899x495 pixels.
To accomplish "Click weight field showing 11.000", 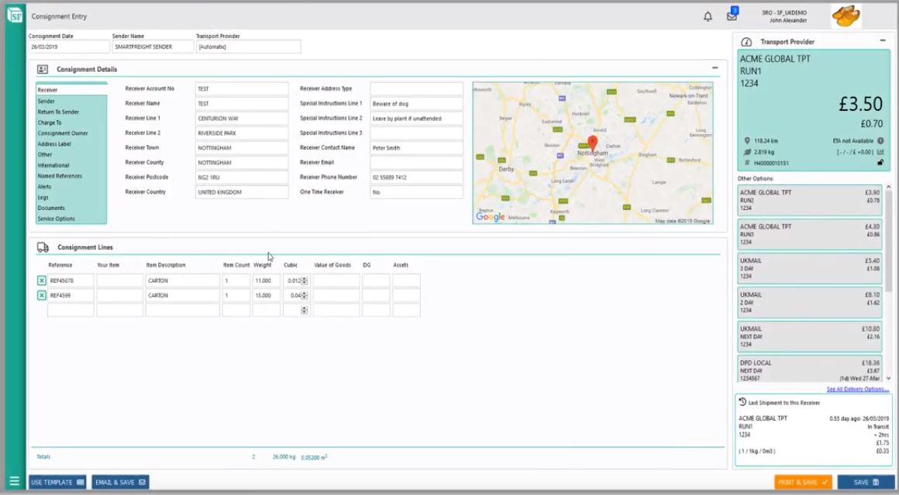I will point(266,280).
